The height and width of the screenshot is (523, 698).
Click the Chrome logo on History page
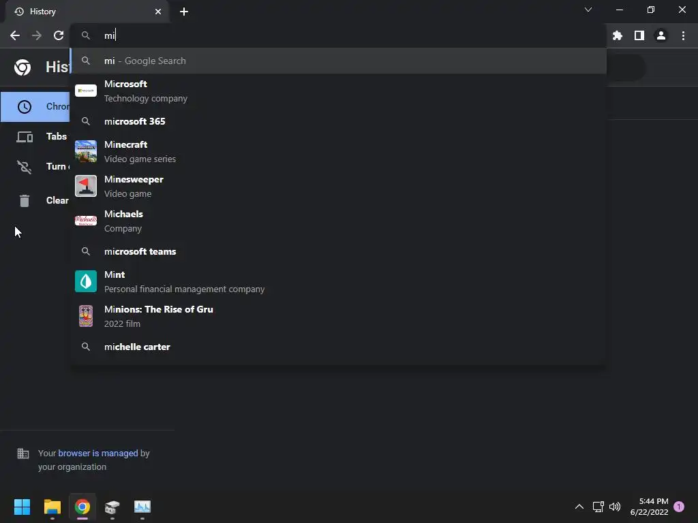click(22, 67)
